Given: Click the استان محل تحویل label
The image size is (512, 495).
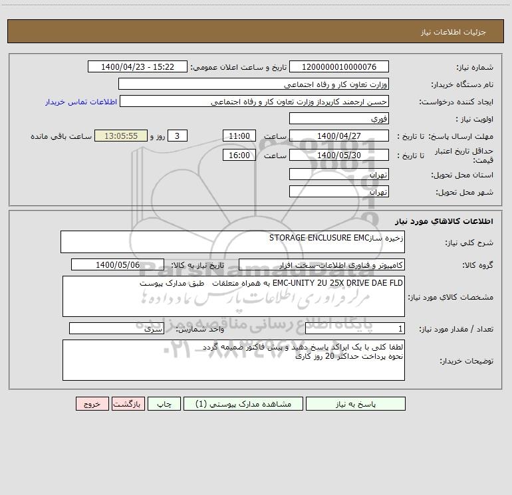Looking at the screenshot, I should 462,175.
